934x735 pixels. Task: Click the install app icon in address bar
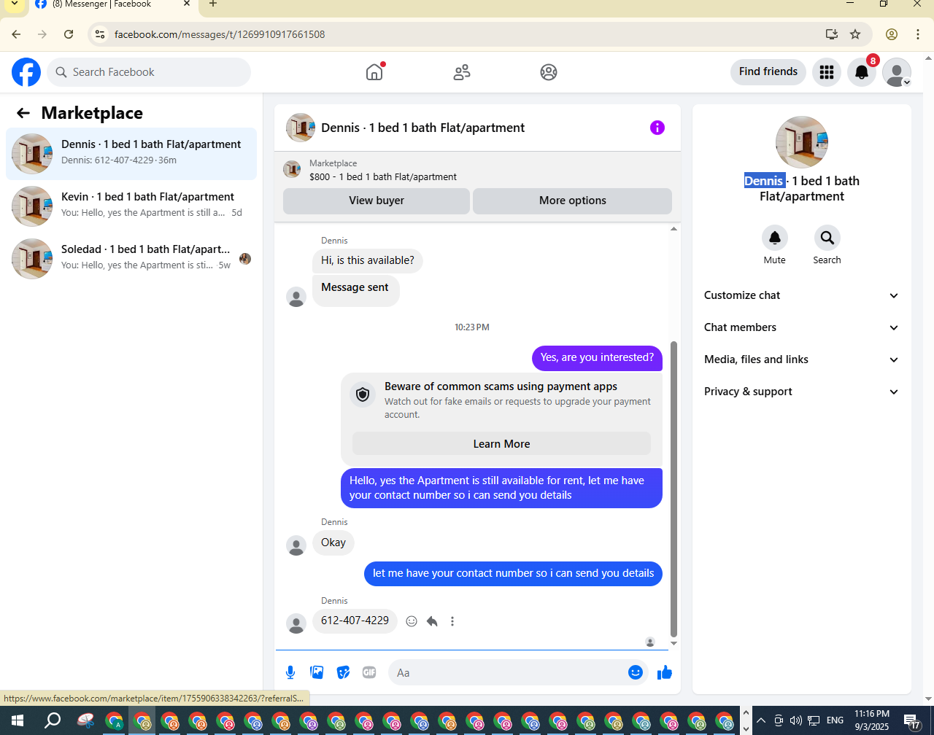point(831,34)
